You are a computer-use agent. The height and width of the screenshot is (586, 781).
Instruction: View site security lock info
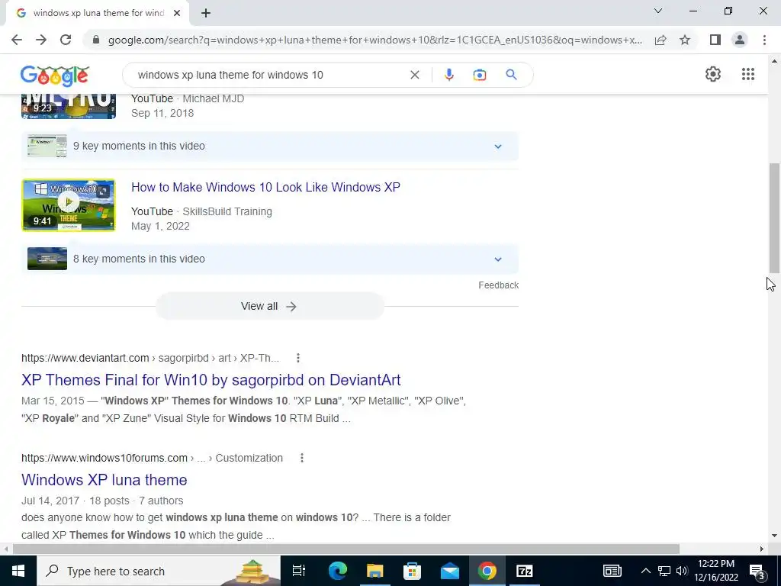(96, 40)
